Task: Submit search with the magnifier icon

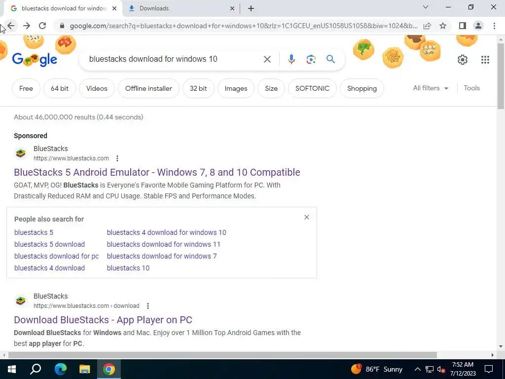Action: tap(330, 59)
